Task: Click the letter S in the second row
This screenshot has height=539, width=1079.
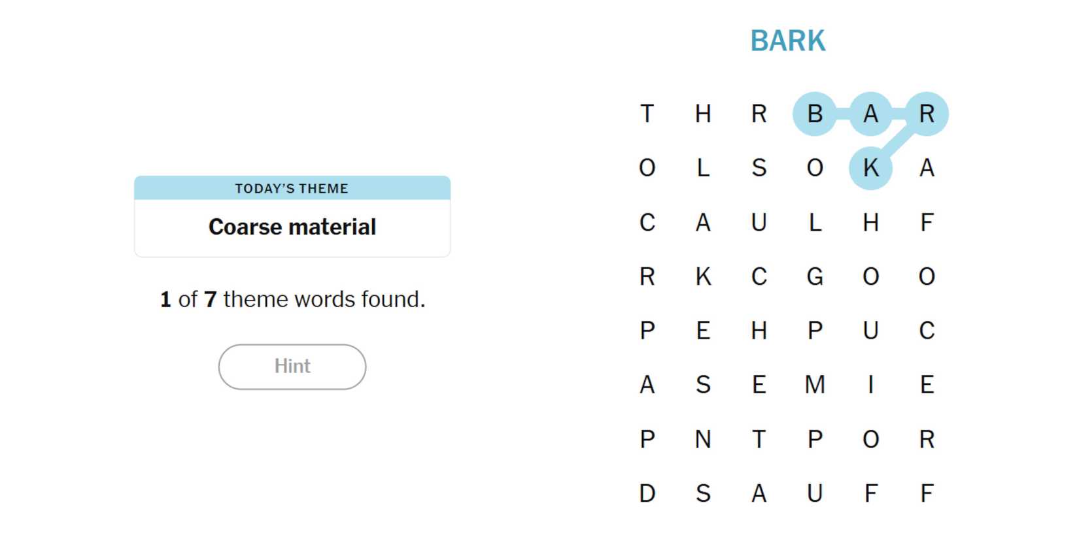Action: [x=759, y=168]
